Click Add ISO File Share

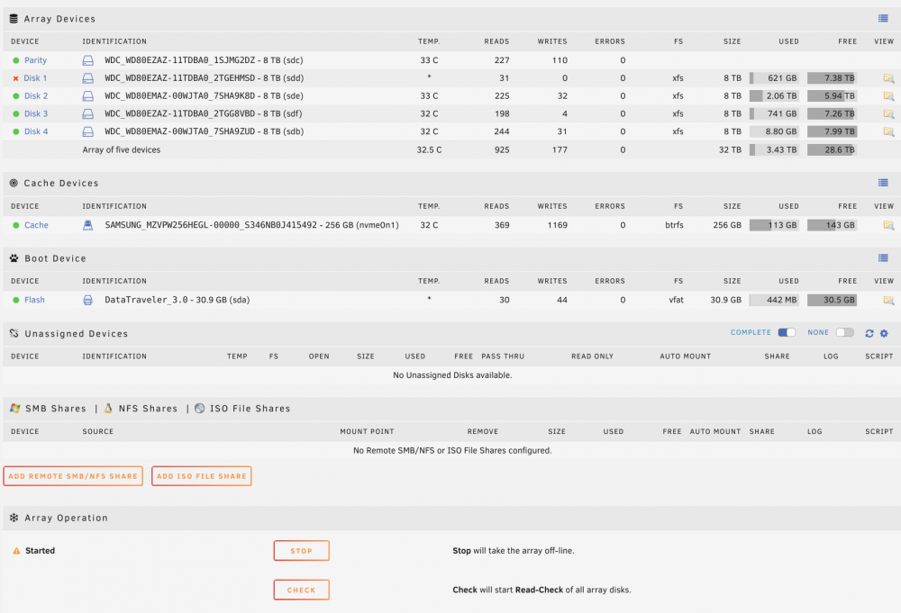[202, 476]
